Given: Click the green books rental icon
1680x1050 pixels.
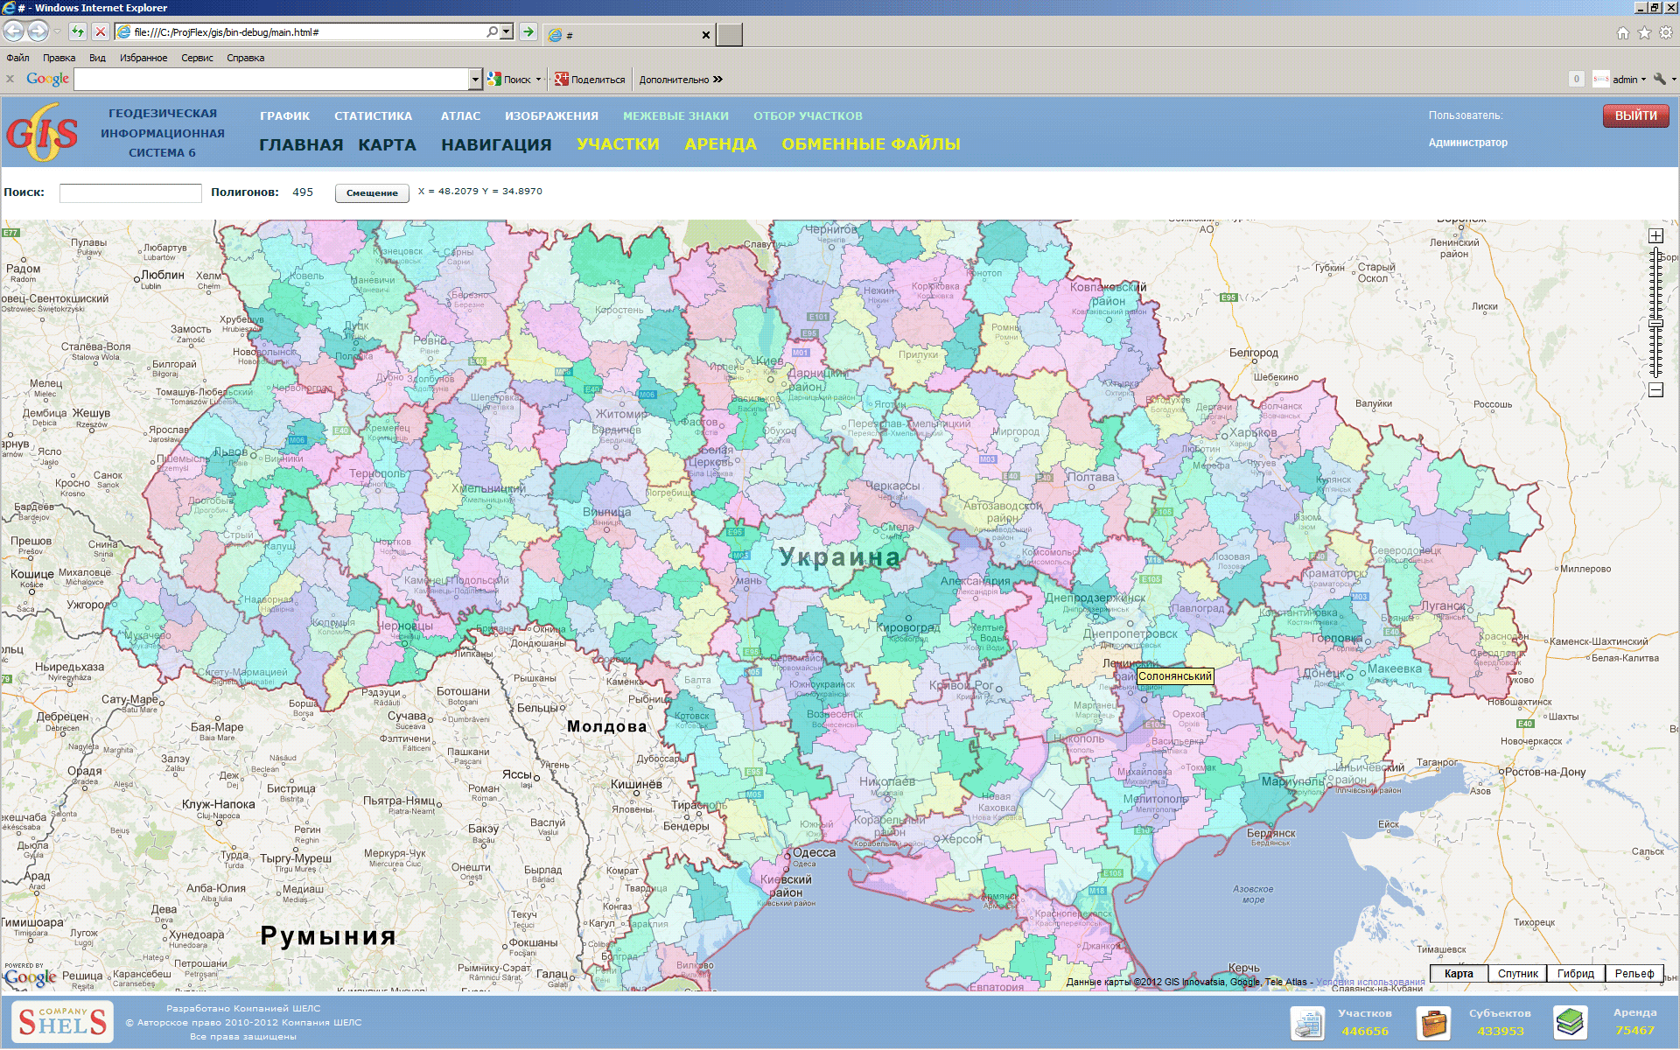Looking at the screenshot, I should tap(1570, 1022).
